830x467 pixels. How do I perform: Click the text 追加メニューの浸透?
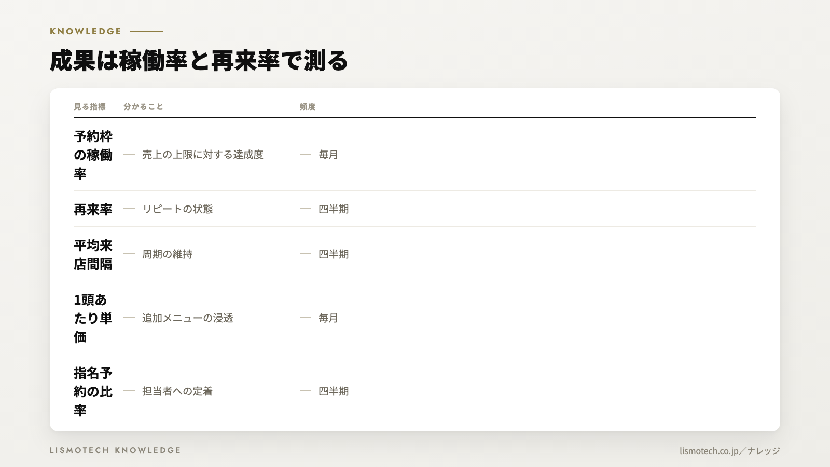[188, 318]
